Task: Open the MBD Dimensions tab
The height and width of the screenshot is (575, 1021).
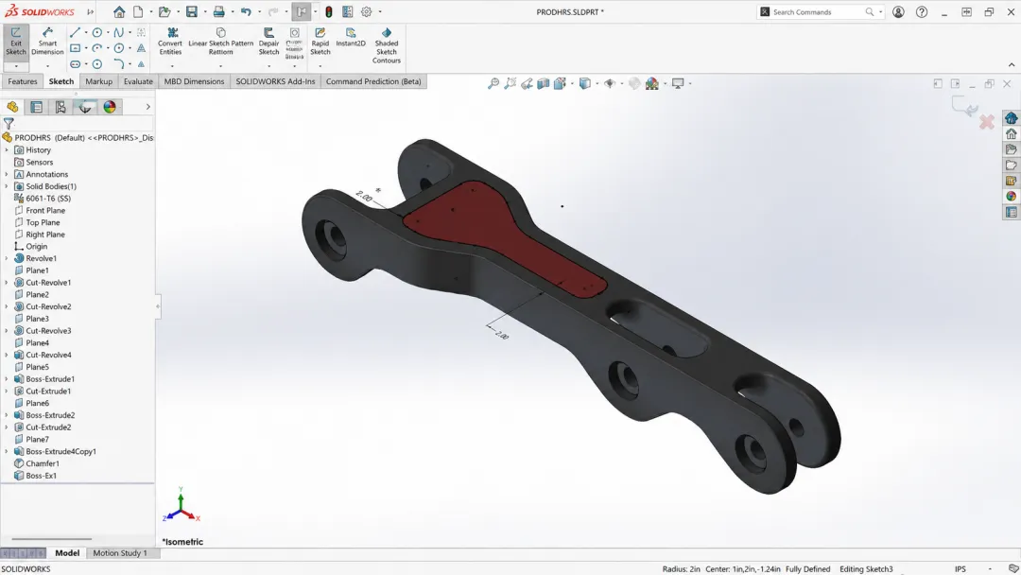Action: coord(194,81)
